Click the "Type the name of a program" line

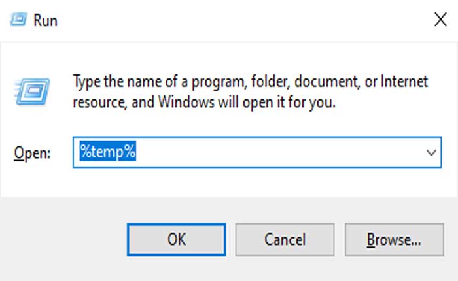coord(250,82)
